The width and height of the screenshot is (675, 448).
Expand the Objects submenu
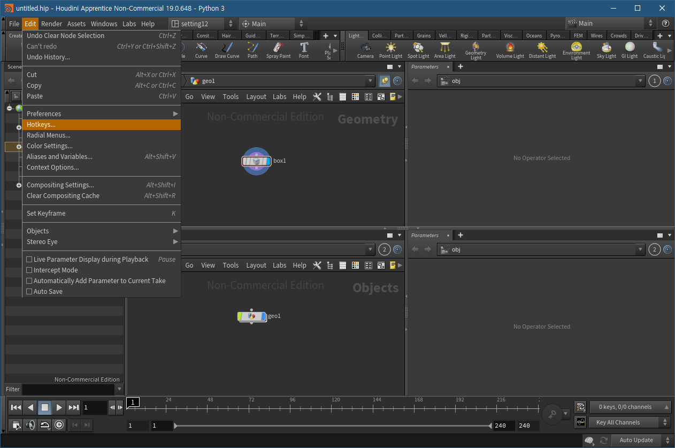pos(101,231)
